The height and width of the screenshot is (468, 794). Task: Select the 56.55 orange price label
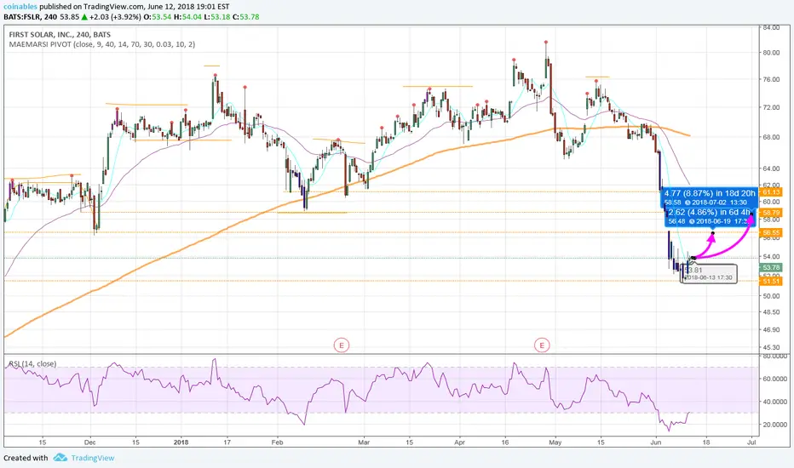pyautogui.click(x=771, y=233)
